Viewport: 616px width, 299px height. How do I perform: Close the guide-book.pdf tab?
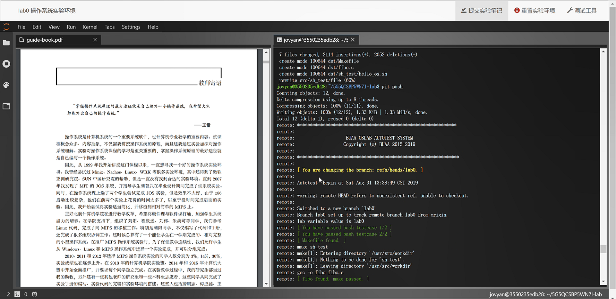point(95,40)
